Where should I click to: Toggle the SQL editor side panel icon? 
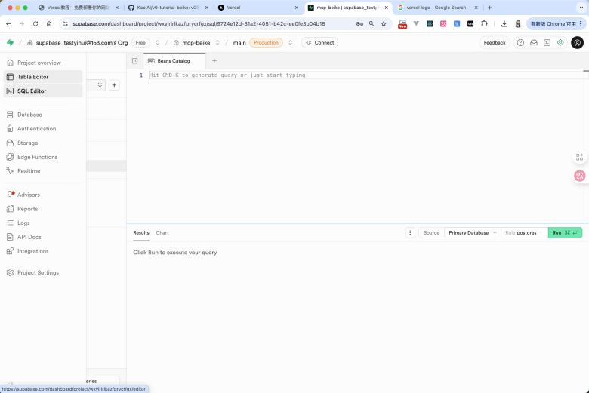point(134,61)
